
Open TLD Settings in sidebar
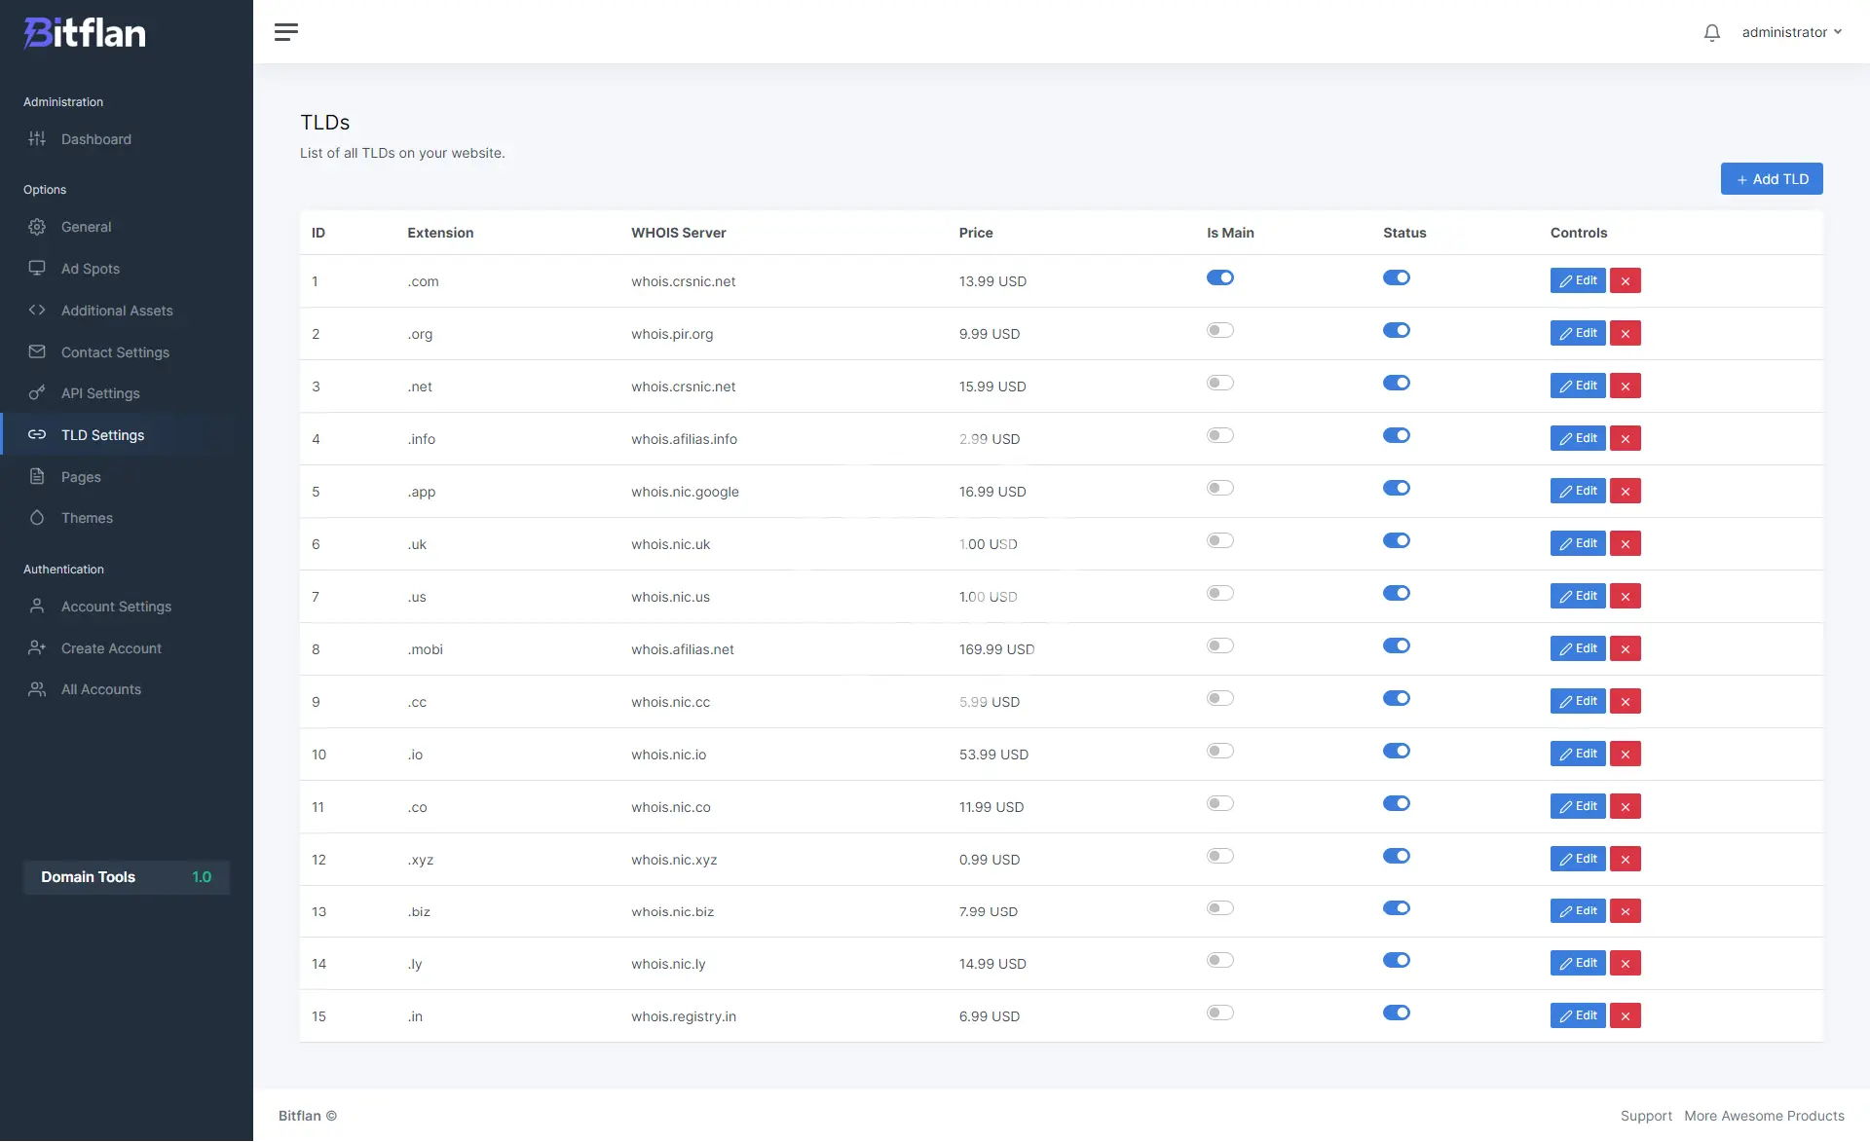coord(102,435)
